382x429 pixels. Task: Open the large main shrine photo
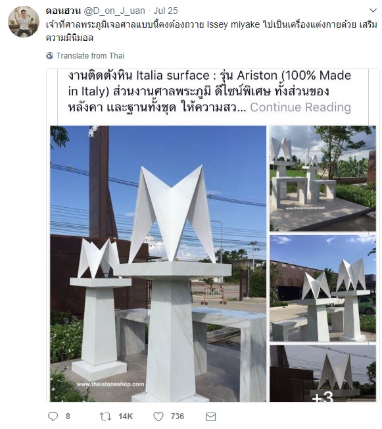[x=158, y=263]
